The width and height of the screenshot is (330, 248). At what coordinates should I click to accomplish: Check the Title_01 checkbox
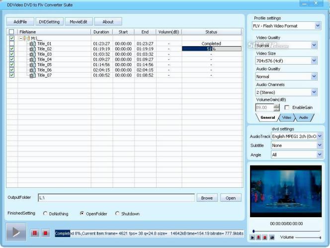pyautogui.click(x=12, y=43)
